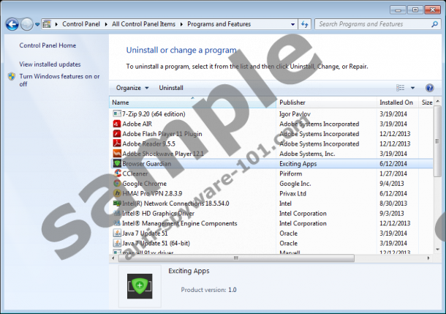
Task: Click the Back navigation arrow
Action: (12, 24)
